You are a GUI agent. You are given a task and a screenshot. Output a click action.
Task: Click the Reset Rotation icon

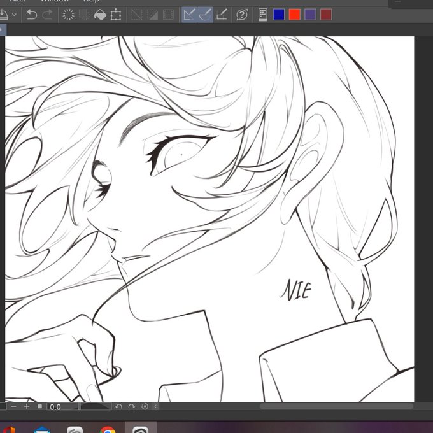145,406
